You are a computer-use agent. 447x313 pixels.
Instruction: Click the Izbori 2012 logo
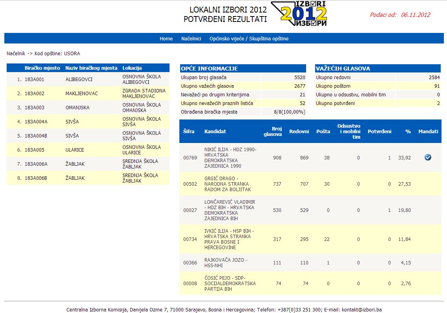pos(299,14)
